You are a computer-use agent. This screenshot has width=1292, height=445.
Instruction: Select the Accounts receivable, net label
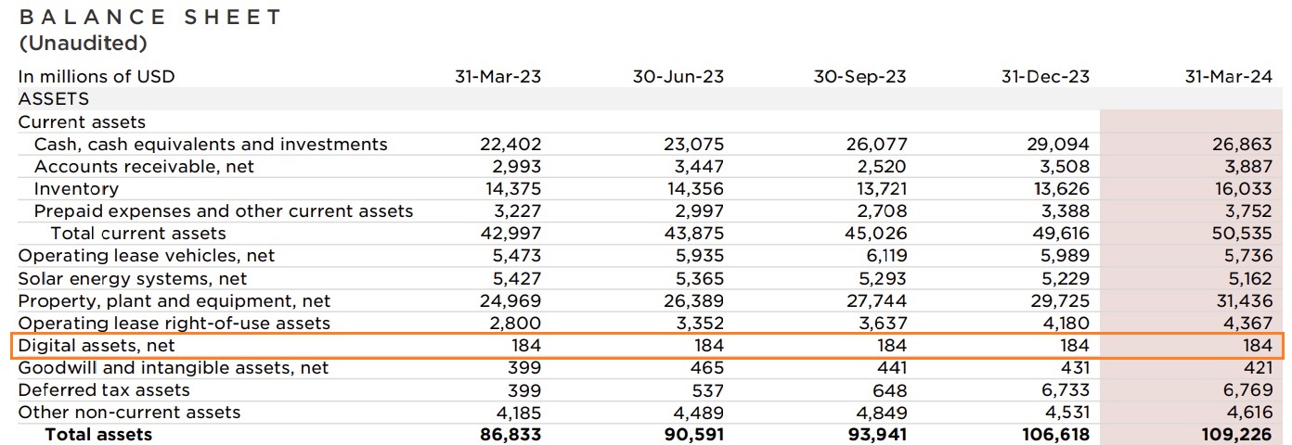coord(144,167)
